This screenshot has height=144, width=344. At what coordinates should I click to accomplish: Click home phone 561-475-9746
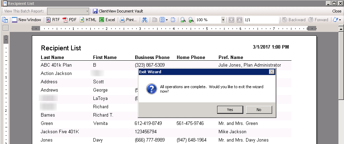pos(190,123)
